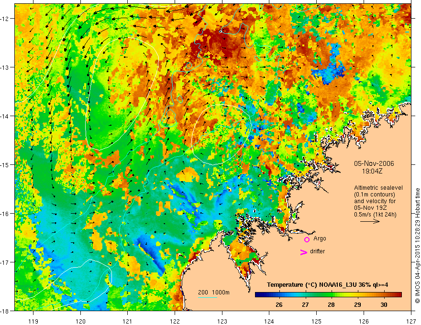Click the '-16' latitude axis label
Viewport: 421px width, 325px height.
pyautogui.click(x=5, y=214)
